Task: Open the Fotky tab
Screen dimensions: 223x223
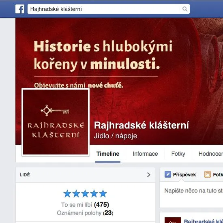Action: [x=178, y=154]
